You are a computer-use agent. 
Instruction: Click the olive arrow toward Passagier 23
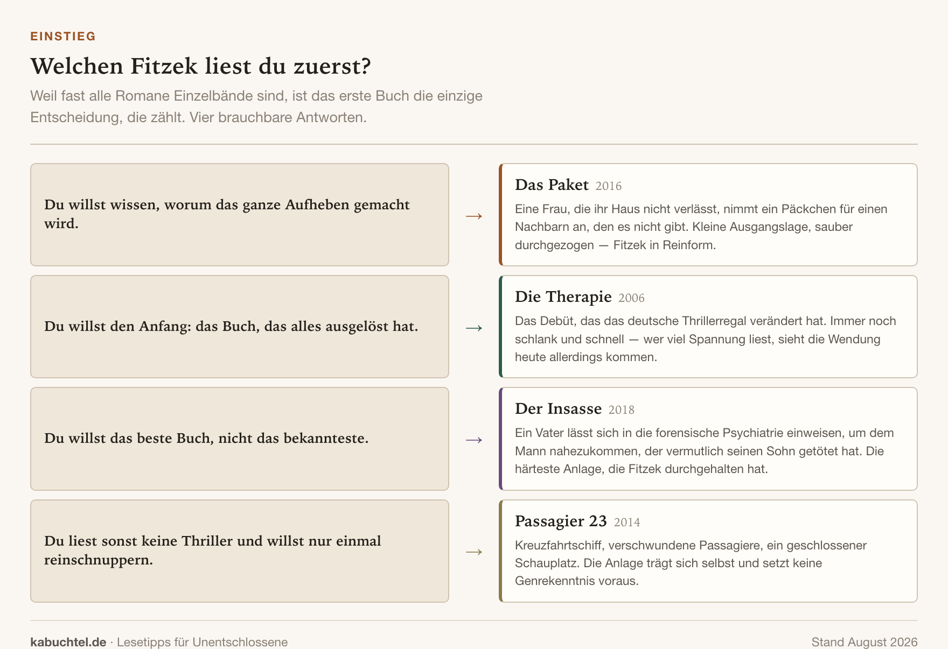[474, 552]
